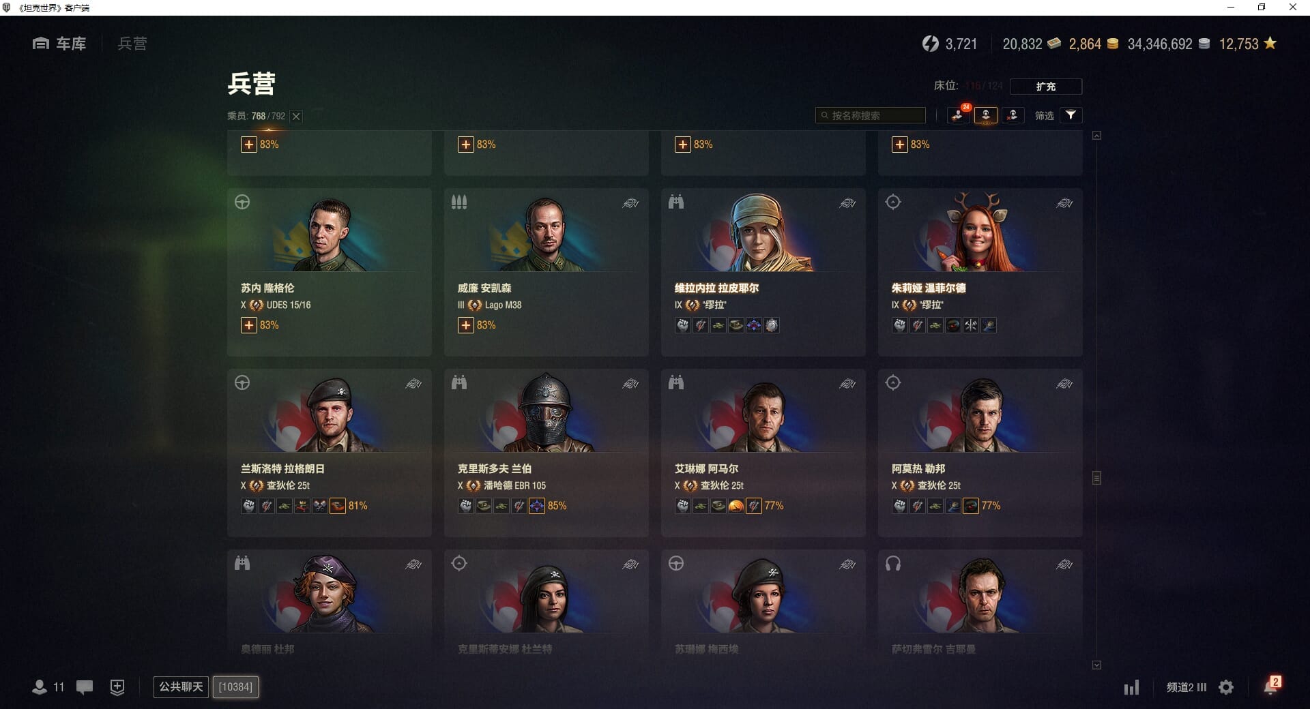Viewport: 1310px width, 709px height.
Task: Select the 兵营 barracks tab
Action: [132, 44]
